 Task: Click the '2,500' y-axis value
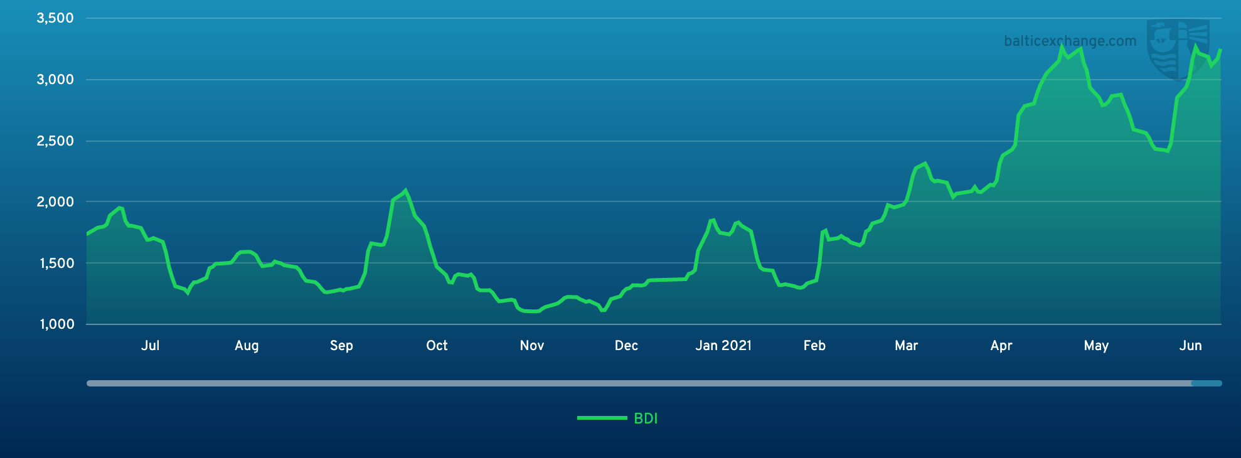[55, 141]
